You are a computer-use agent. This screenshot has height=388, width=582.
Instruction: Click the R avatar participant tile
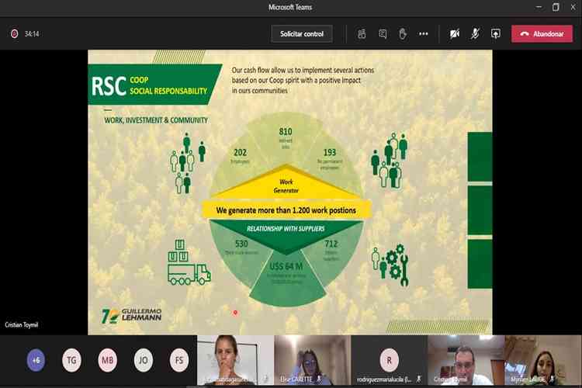coord(388,360)
